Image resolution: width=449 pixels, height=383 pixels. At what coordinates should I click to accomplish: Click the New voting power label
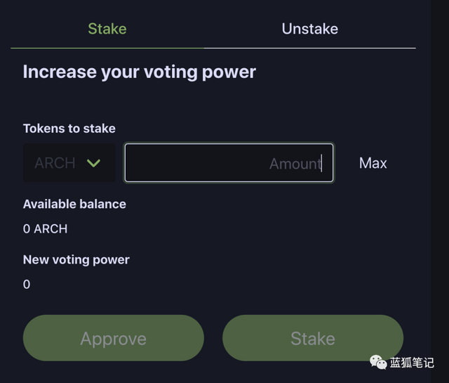coord(76,259)
